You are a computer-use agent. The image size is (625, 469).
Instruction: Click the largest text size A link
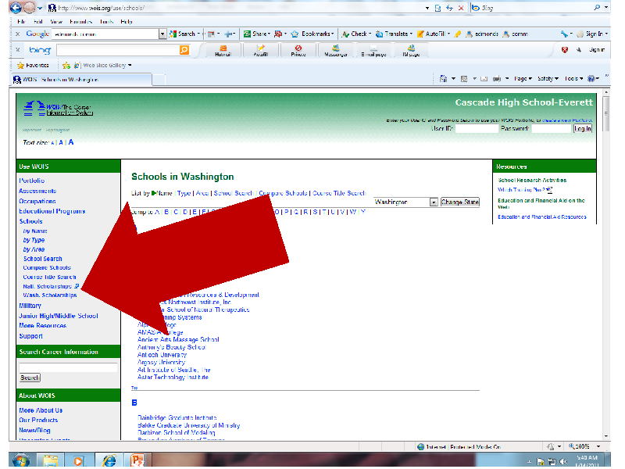coord(70,142)
